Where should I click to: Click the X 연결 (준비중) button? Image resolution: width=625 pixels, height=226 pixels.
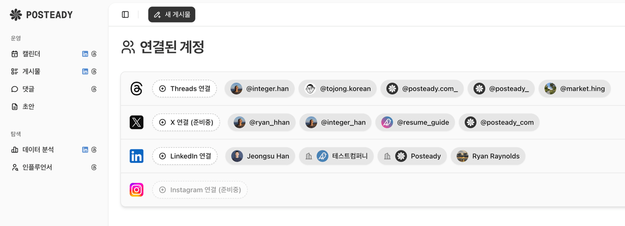(x=186, y=122)
